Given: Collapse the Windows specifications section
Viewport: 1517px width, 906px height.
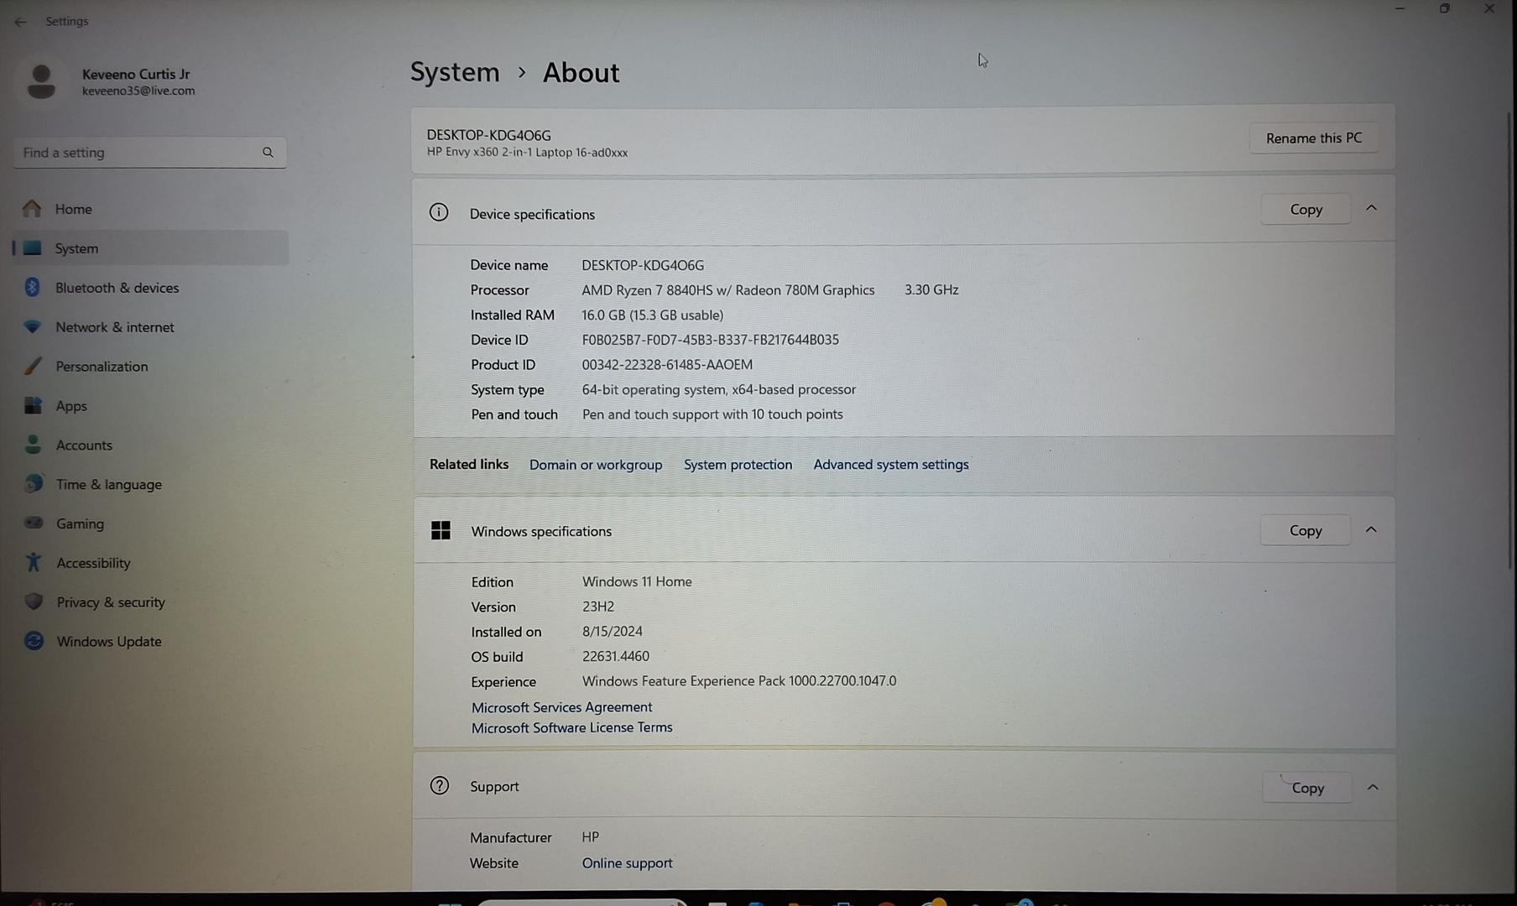Looking at the screenshot, I should 1371,530.
